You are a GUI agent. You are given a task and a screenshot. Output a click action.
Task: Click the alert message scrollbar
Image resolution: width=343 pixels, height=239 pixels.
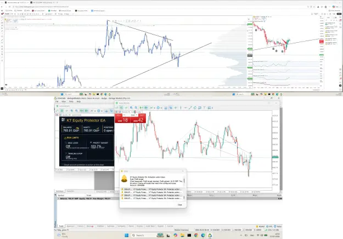click(184, 181)
